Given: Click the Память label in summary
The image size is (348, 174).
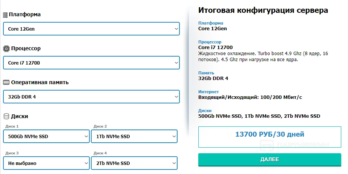Looking at the screenshot, I should click(206, 73).
